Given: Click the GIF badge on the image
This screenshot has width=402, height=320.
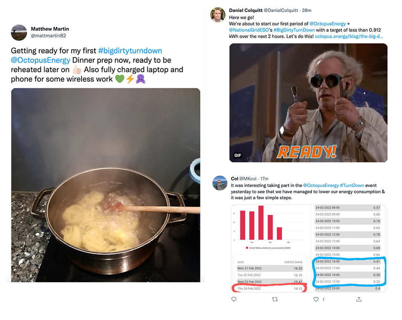Looking at the screenshot, I should 238,155.
